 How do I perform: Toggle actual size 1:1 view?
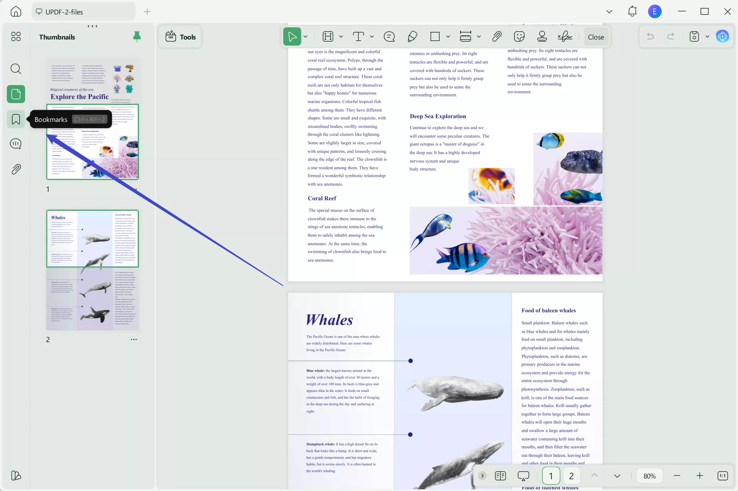click(722, 476)
